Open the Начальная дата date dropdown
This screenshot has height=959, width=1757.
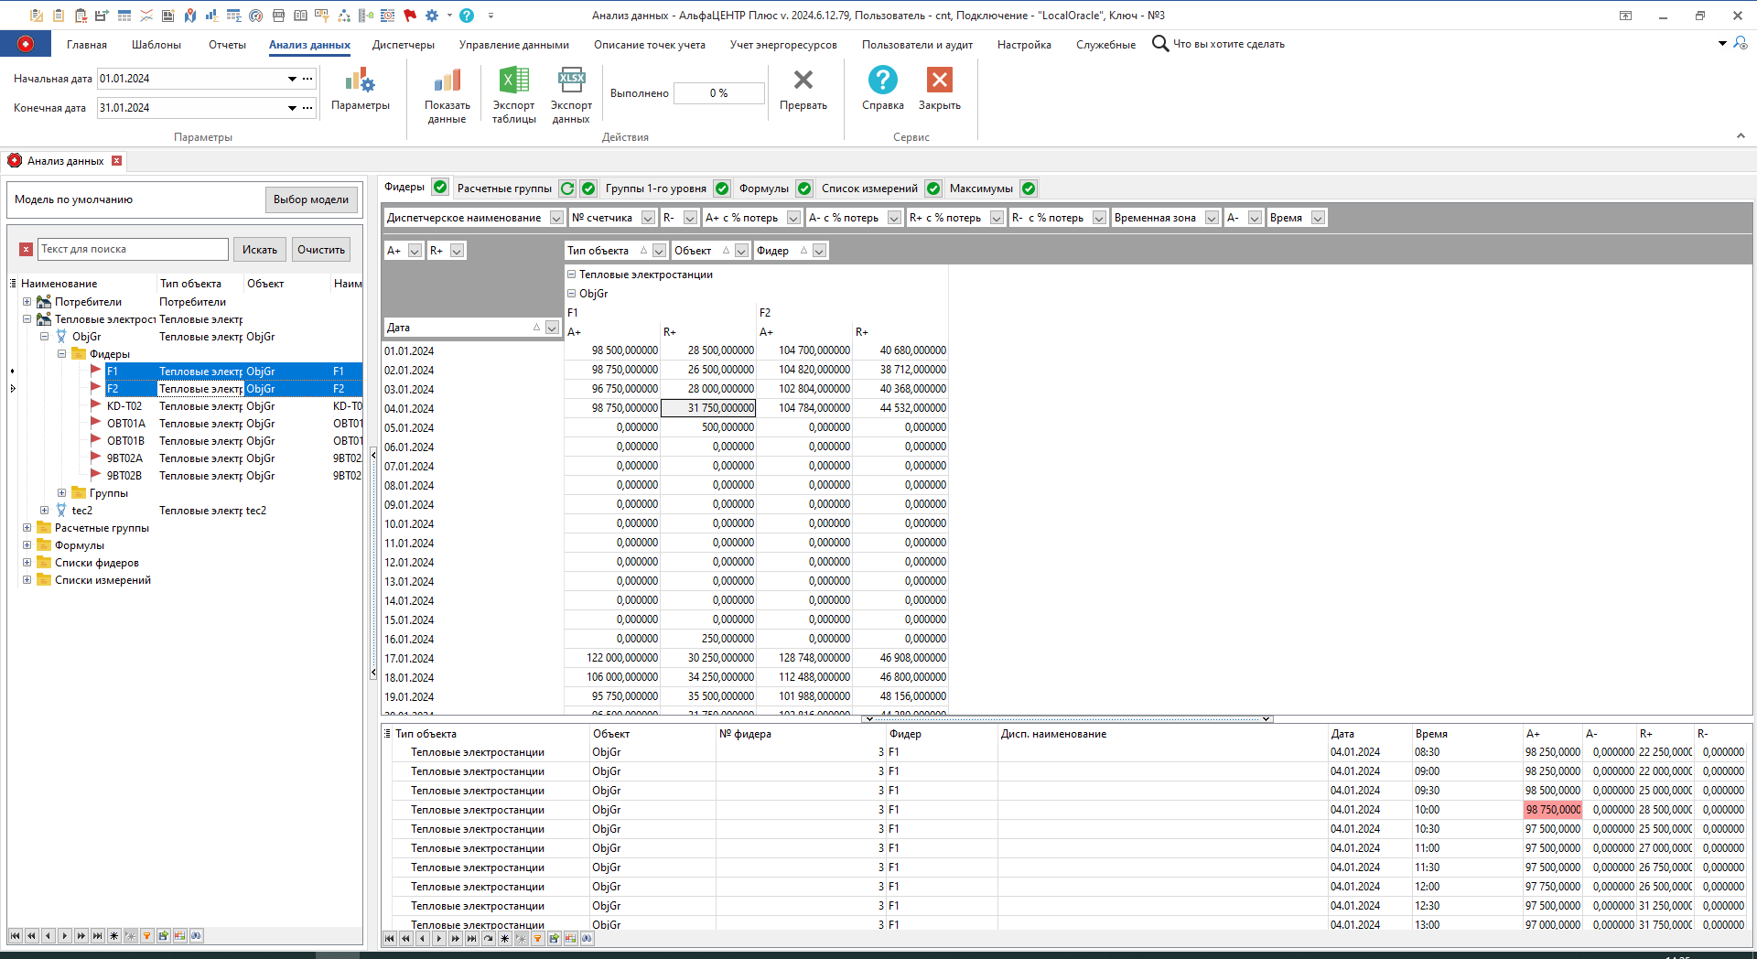(x=291, y=79)
